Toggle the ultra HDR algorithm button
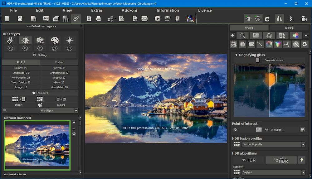The width and height of the screenshot is (312, 179). pyautogui.click(x=281, y=160)
